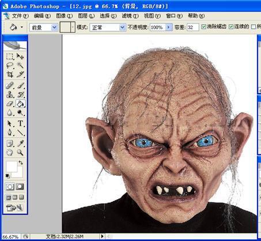Open the 选择 menu

click(108, 16)
